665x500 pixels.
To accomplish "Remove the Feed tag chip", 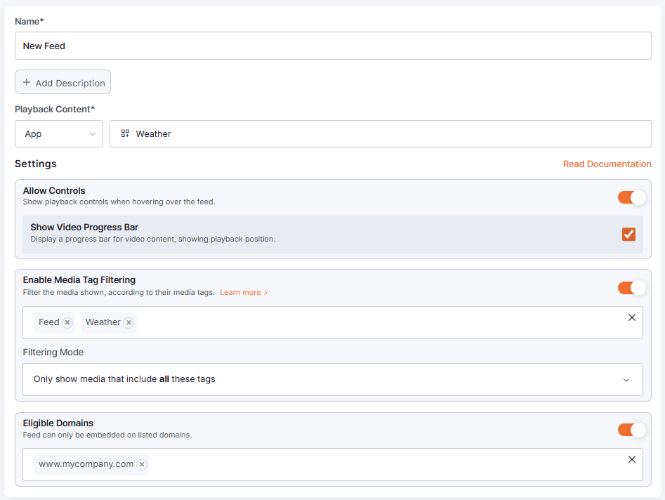I will pyautogui.click(x=67, y=322).
